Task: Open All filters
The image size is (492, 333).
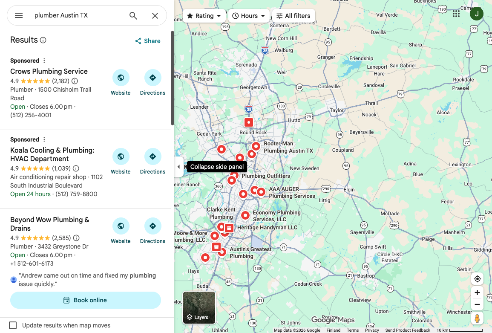Action: pyautogui.click(x=293, y=16)
